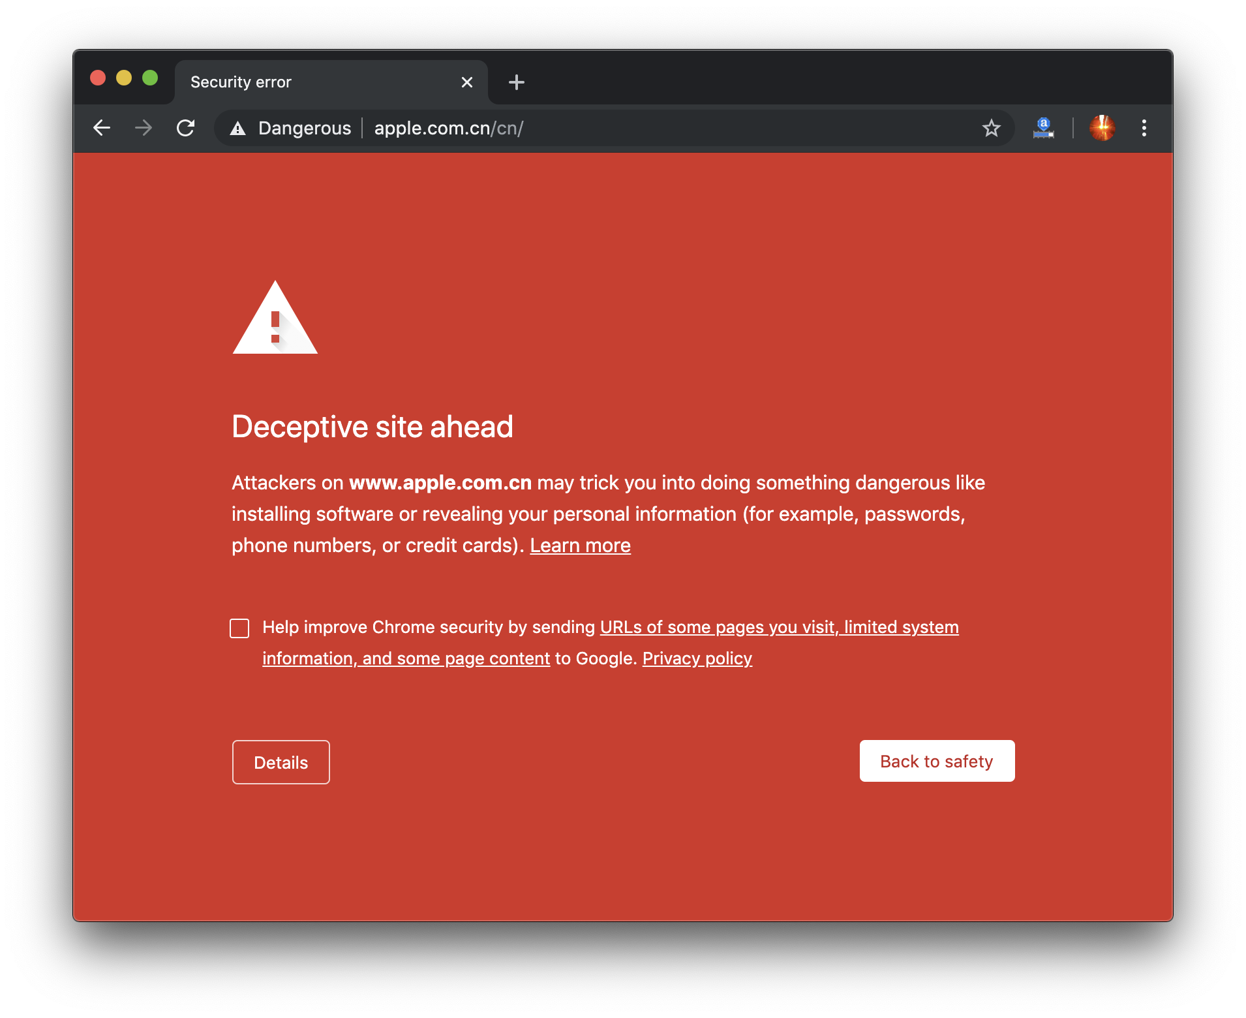Open the Chrome profile avatar

pyautogui.click(x=1102, y=128)
